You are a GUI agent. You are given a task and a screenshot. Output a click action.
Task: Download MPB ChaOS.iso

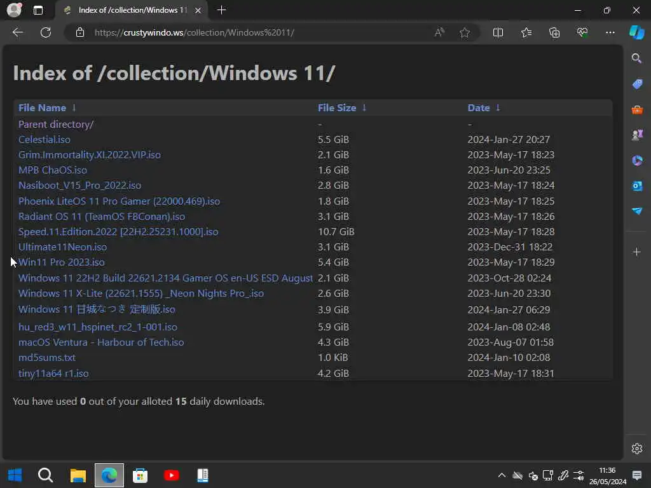tap(53, 170)
